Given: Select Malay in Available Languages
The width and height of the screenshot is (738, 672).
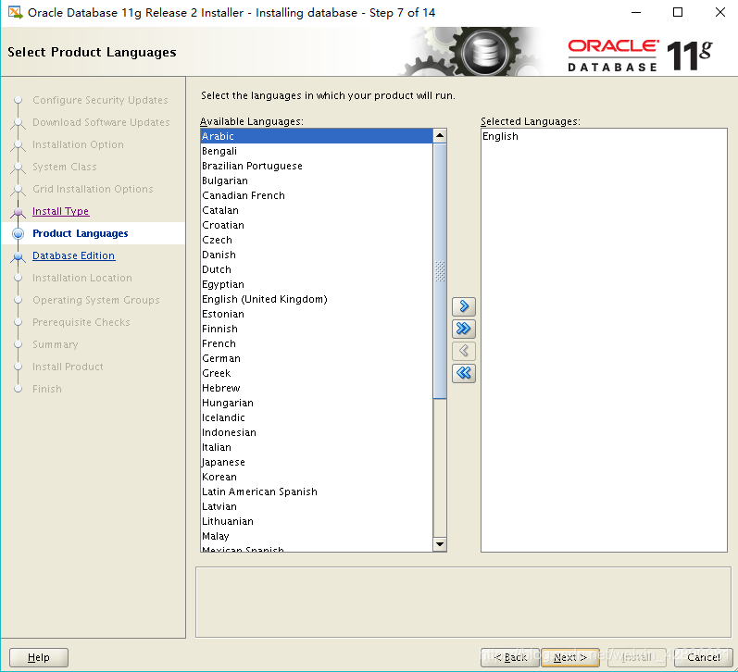Looking at the screenshot, I should click(317, 537).
